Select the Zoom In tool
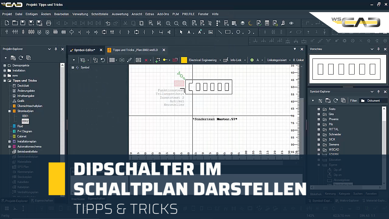Viewport: 389px width, 219px height. [x=168, y=23]
